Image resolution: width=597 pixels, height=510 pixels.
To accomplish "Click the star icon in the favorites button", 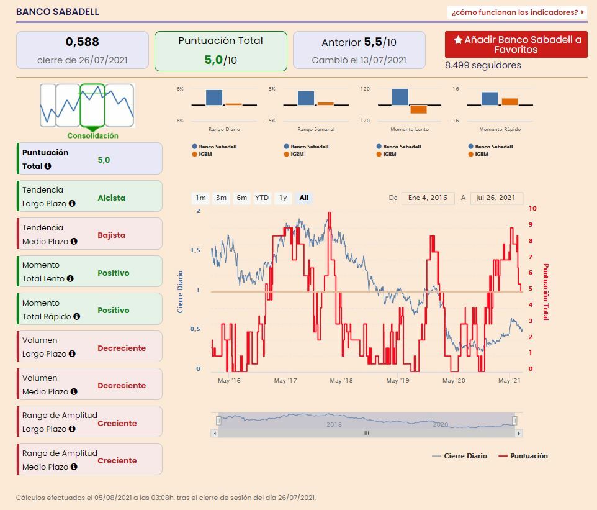I will point(458,40).
